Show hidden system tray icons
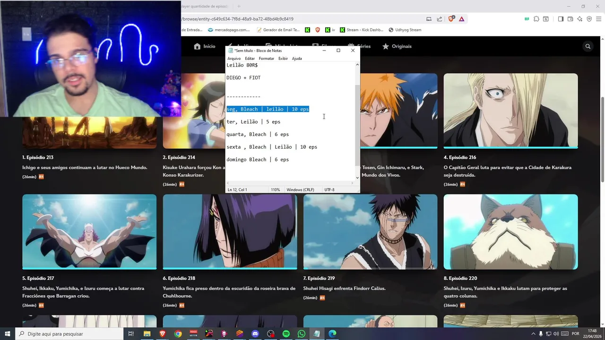 533,334
